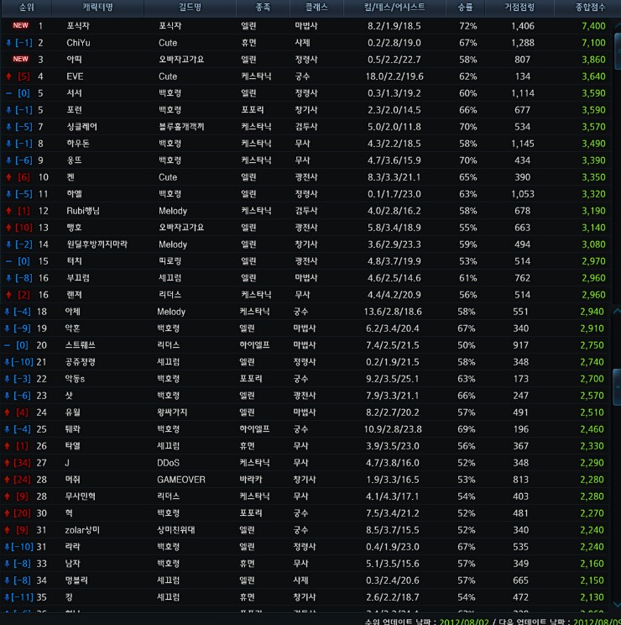Click the red up arrow on EVE's row
621x625 pixels.
9,76
